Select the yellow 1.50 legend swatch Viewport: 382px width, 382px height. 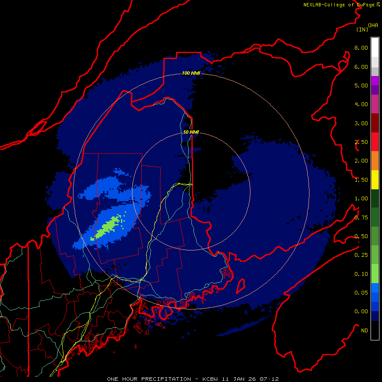[x=375, y=180]
